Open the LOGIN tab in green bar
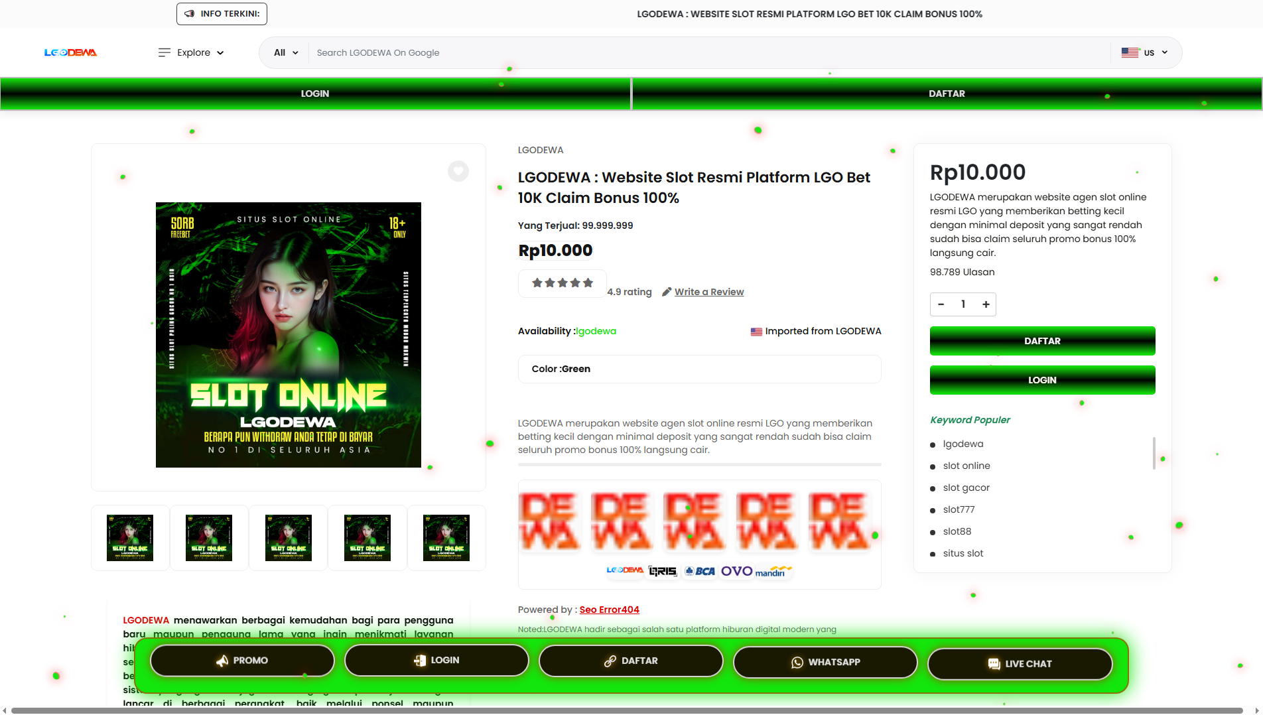This screenshot has width=1263, height=715. click(x=315, y=94)
